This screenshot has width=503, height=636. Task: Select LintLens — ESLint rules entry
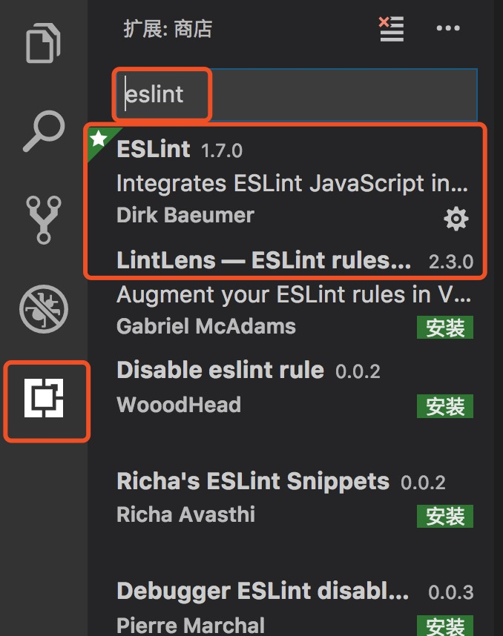(263, 260)
